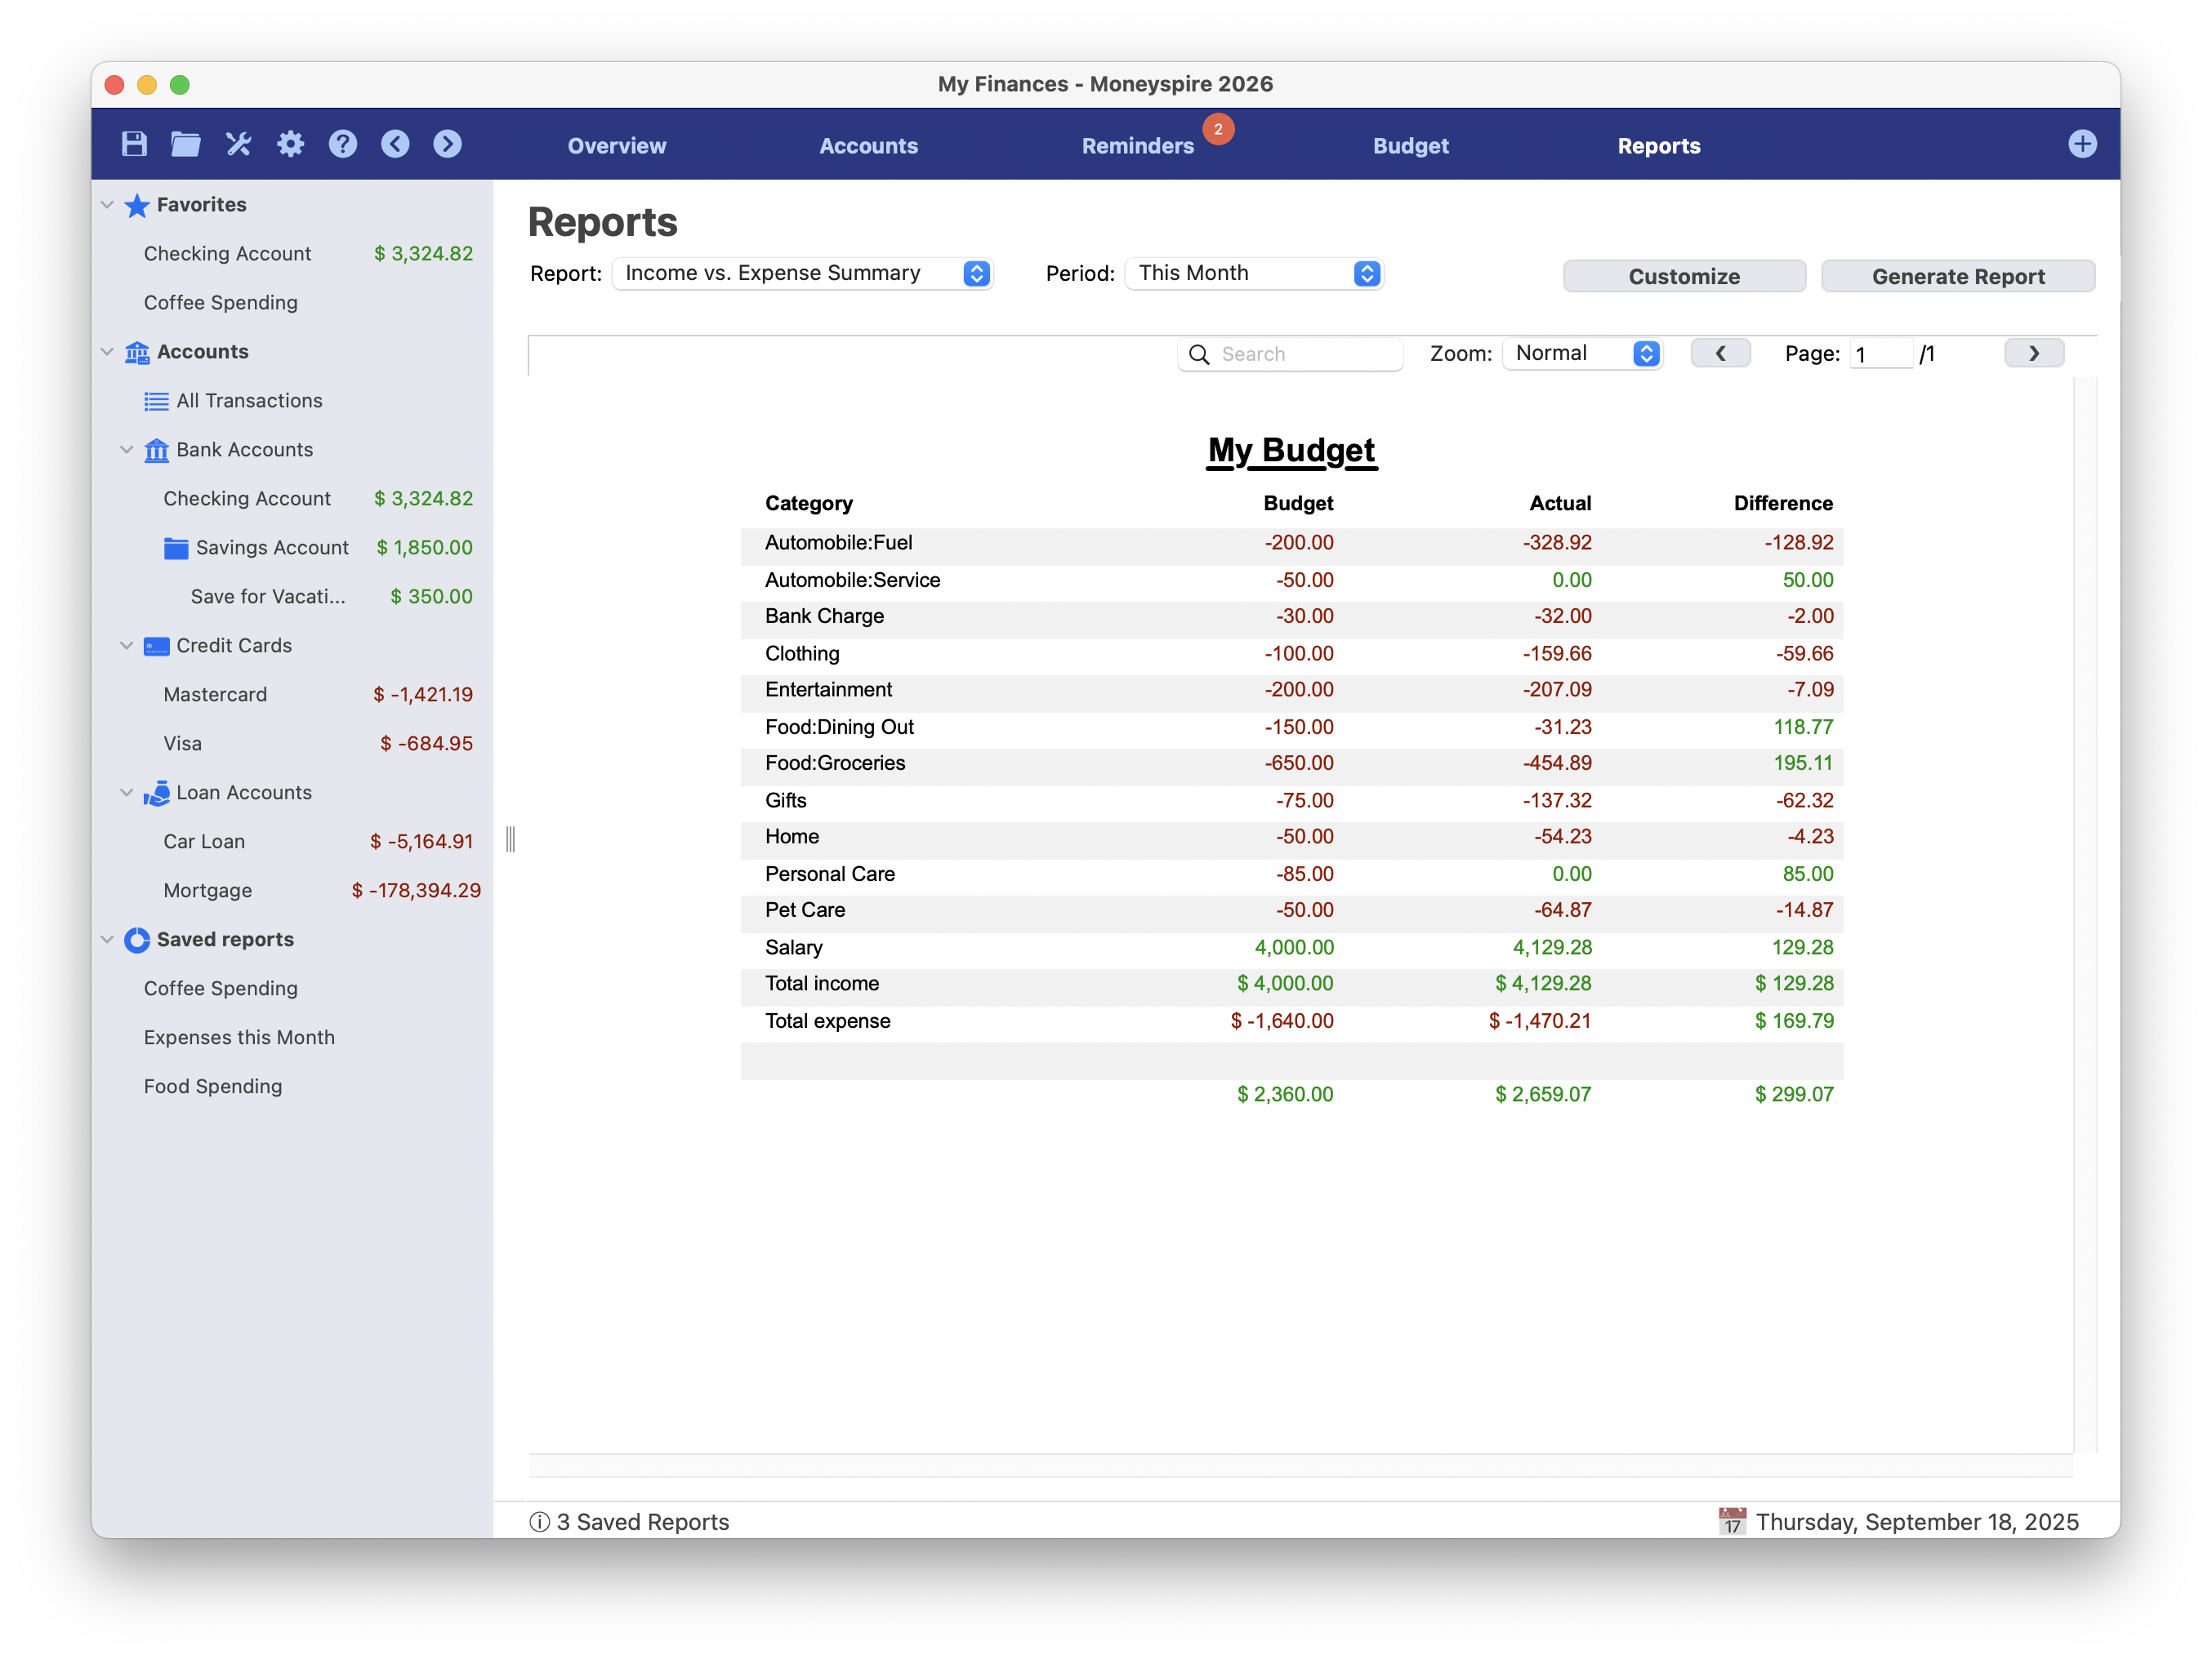Open the tools wrench icon
This screenshot has width=2212, height=1659.
[238, 144]
